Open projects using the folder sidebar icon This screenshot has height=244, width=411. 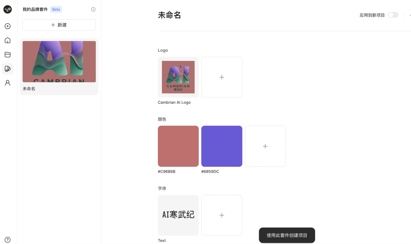coord(8,54)
